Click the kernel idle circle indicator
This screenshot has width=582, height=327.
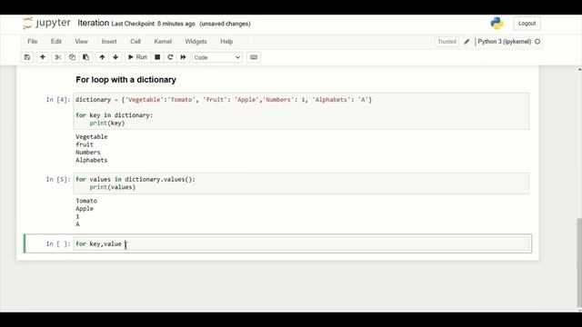pyautogui.click(x=537, y=42)
